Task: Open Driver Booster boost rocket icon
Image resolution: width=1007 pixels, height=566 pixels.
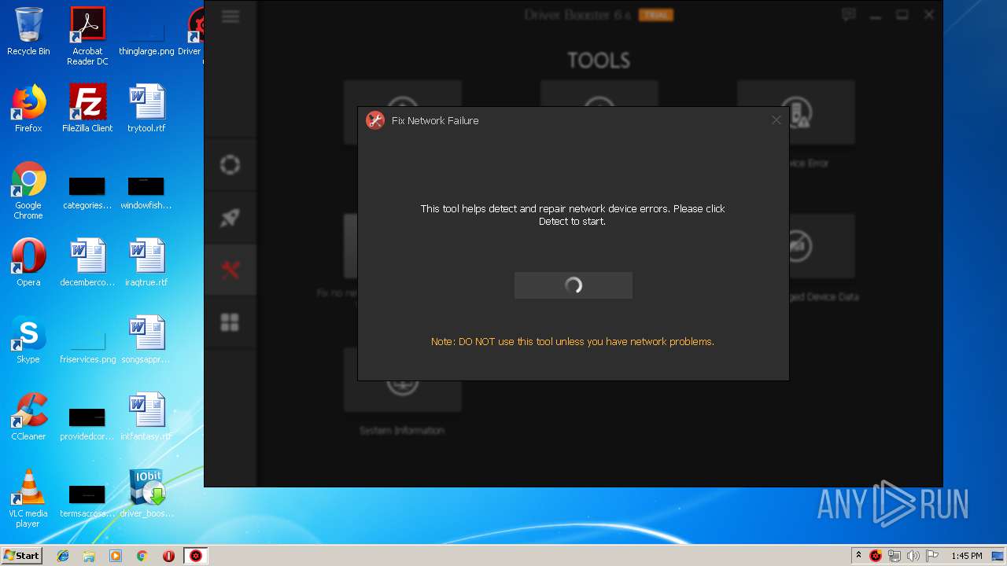Action: 230,217
